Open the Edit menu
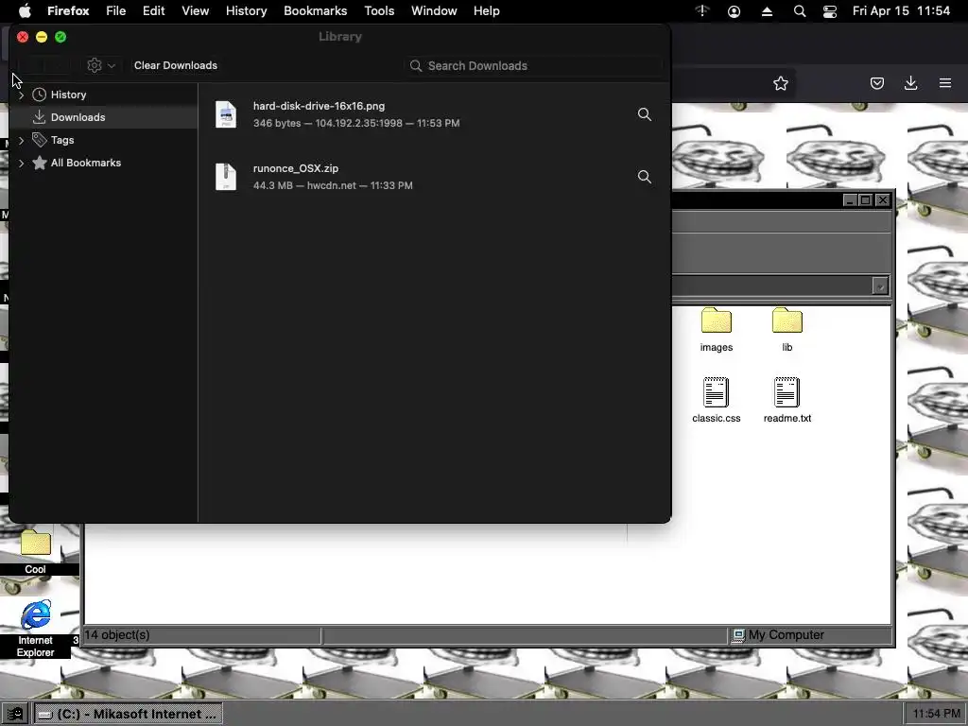Viewport: 968px width, 726px height. 154,11
